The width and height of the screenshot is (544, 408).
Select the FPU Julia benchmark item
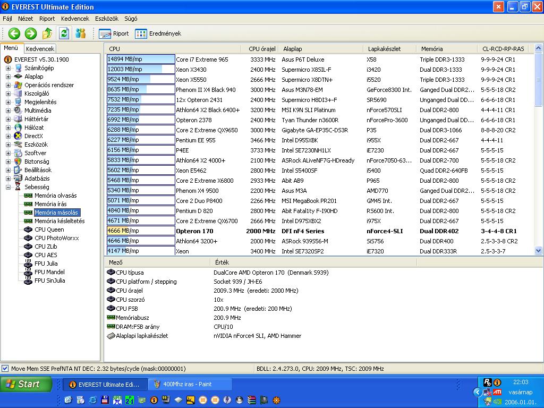46,263
